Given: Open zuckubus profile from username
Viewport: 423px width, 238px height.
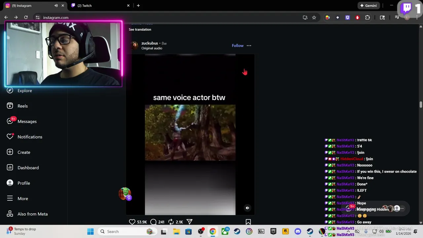Looking at the screenshot, I should (x=150, y=43).
